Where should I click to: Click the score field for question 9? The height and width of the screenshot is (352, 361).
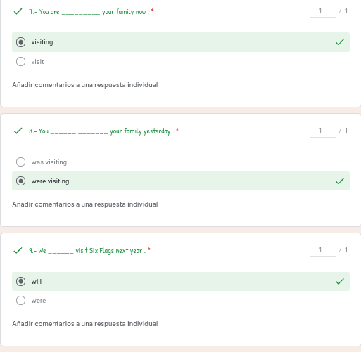[x=323, y=250]
